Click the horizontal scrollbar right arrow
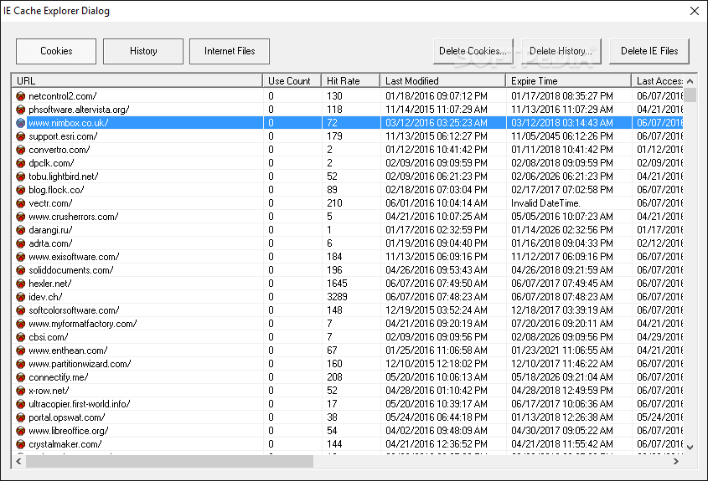Screen dimensions: 708x481 pos(676,461)
